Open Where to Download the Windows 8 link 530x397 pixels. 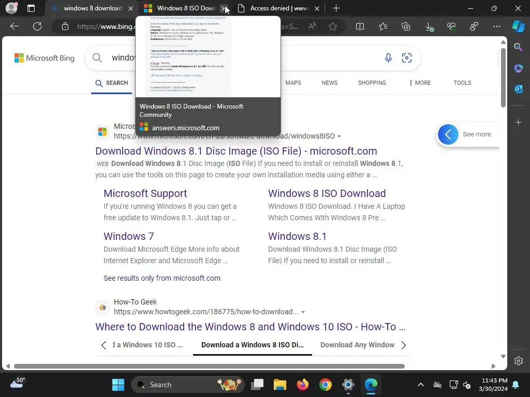251,327
